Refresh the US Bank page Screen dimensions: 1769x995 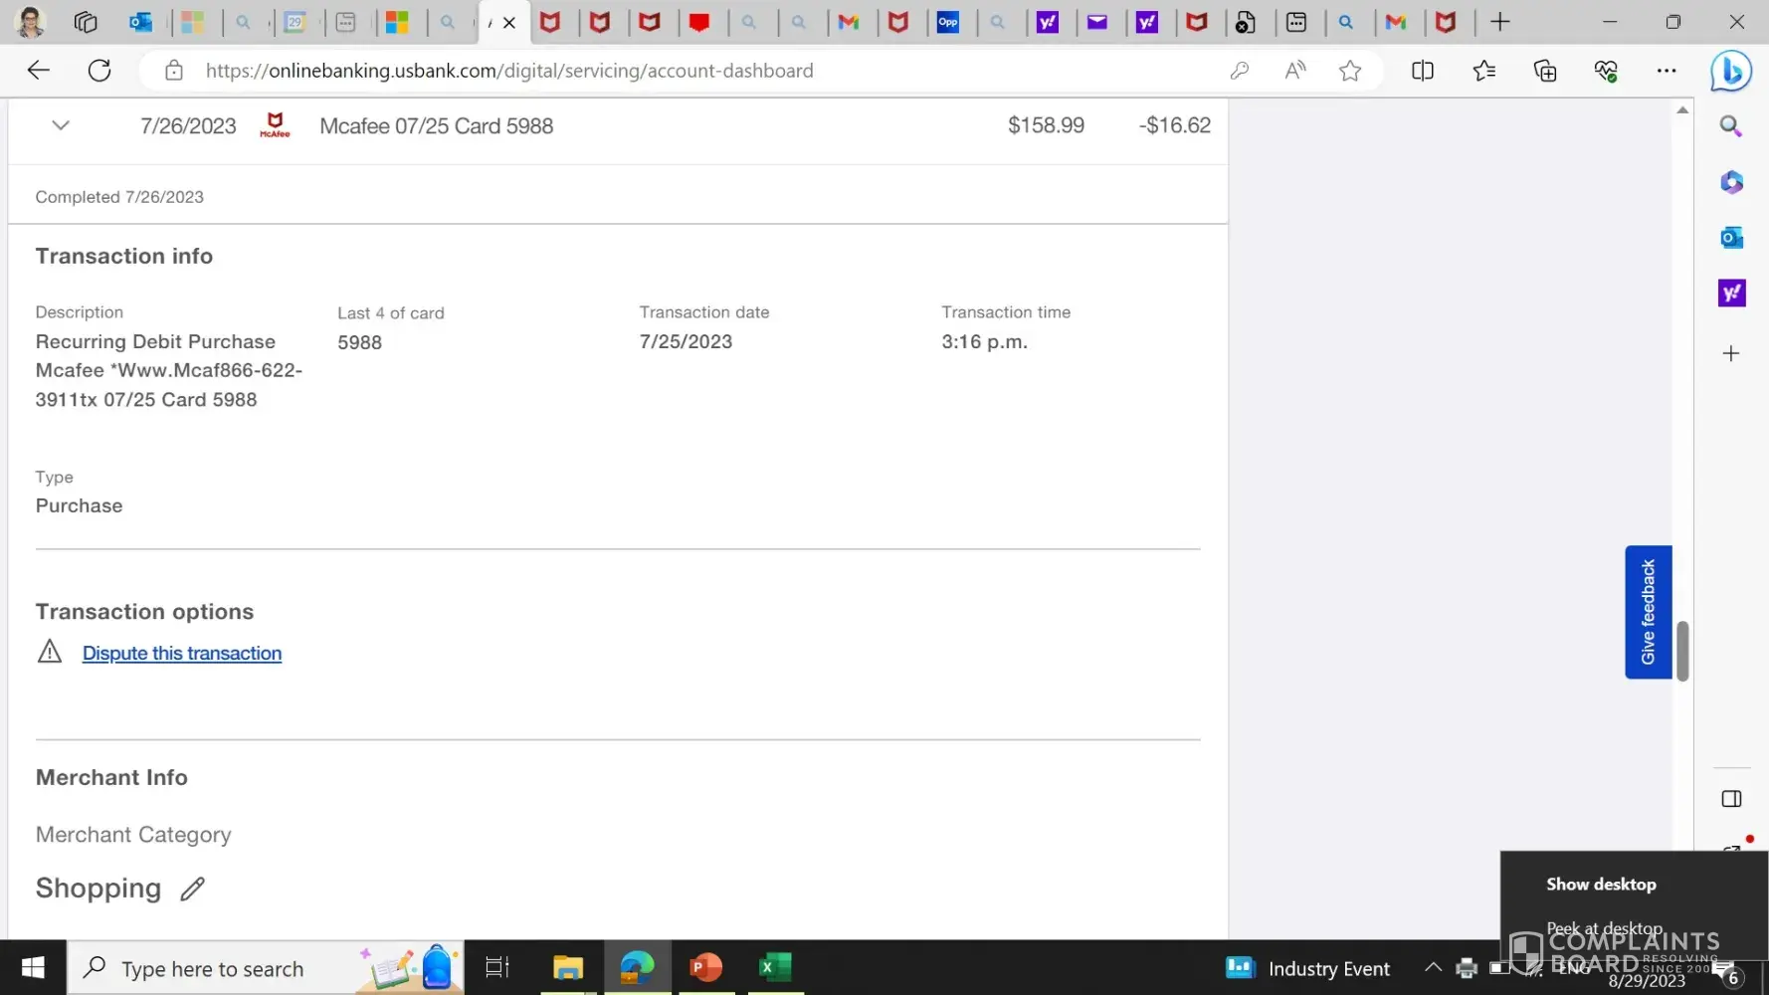pyautogui.click(x=99, y=71)
